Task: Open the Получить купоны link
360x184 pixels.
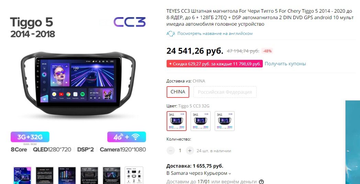Action: (x=285, y=64)
